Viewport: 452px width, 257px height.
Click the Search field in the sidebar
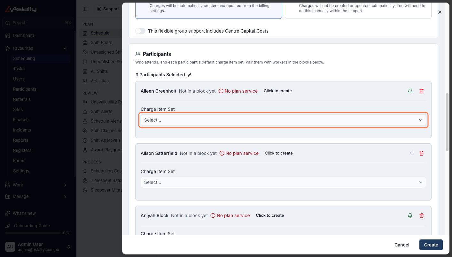(x=38, y=23)
